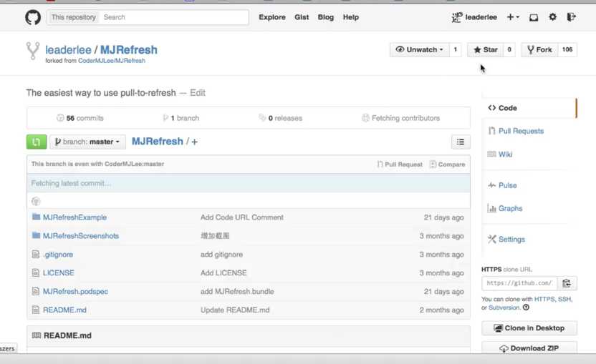The height and width of the screenshot is (364, 596).
Task: View the watchers count of 1
Action: tap(456, 50)
